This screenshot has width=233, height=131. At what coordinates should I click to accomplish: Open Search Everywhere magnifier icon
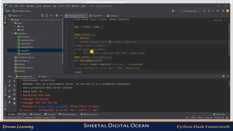[x=223, y=11]
